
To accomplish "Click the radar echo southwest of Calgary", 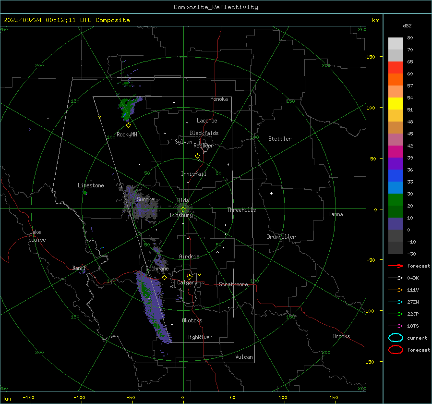I will tap(152, 306).
